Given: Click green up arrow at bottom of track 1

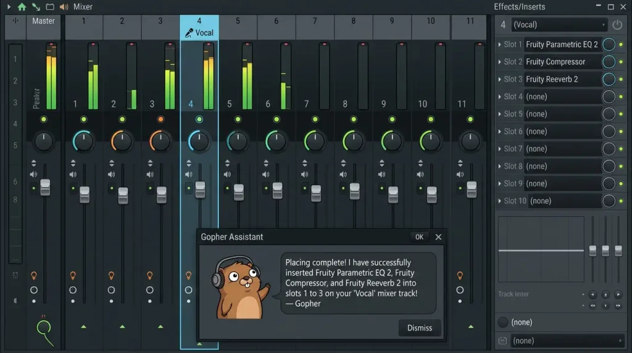Looking at the screenshot, I should tap(83, 326).
